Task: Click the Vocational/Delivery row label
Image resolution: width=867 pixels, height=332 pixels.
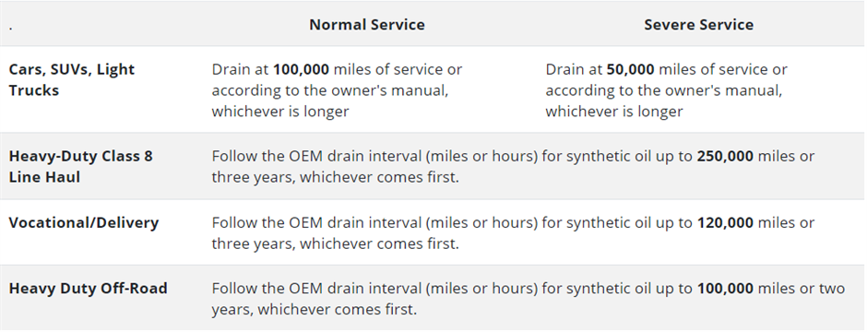Action: 84,222
